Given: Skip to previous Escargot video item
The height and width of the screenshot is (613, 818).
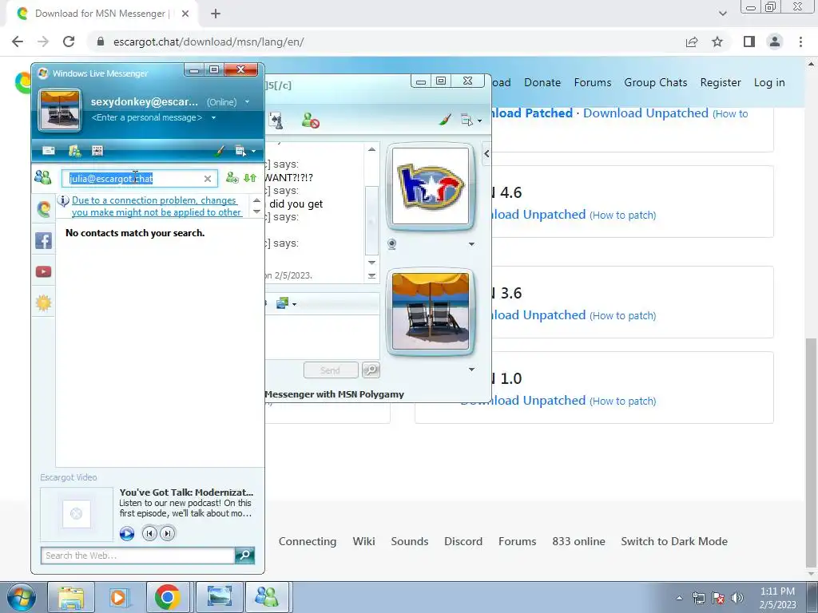Looking at the screenshot, I should click(149, 533).
